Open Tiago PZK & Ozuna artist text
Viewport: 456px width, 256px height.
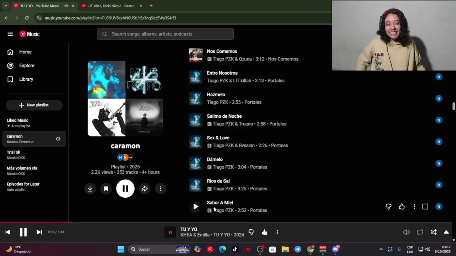pos(232,59)
